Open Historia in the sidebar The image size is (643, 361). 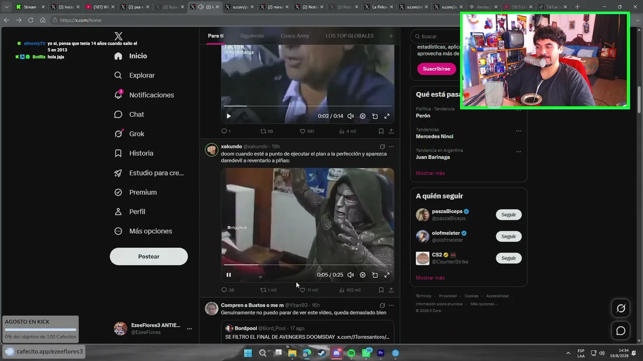coord(134,153)
